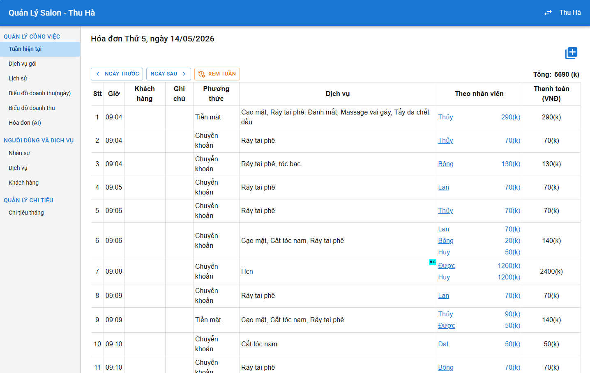Click Thủy link in first invoice row

point(445,117)
